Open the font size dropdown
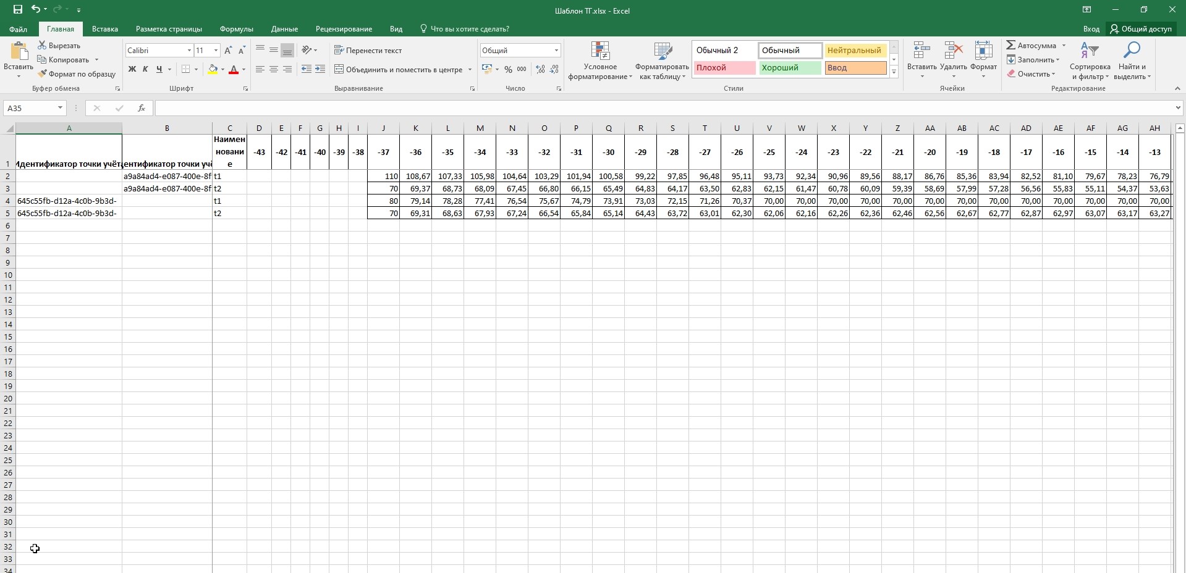 point(216,51)
